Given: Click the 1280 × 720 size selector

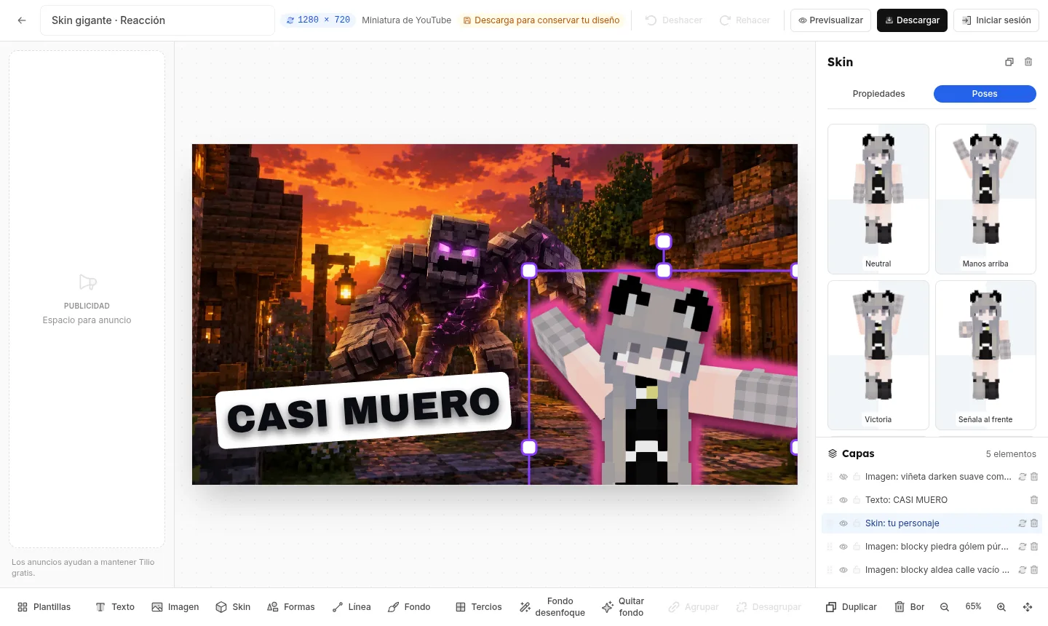Looking at the screenshot, I should coord(318,20).
